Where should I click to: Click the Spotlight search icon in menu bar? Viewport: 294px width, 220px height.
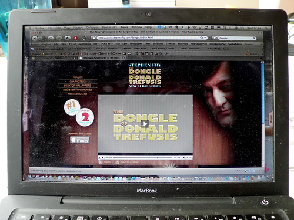(x=266, y=28)
